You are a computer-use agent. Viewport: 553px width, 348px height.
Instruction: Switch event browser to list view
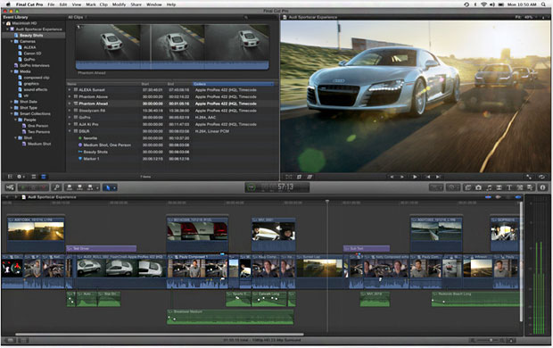tap(44, 177)
